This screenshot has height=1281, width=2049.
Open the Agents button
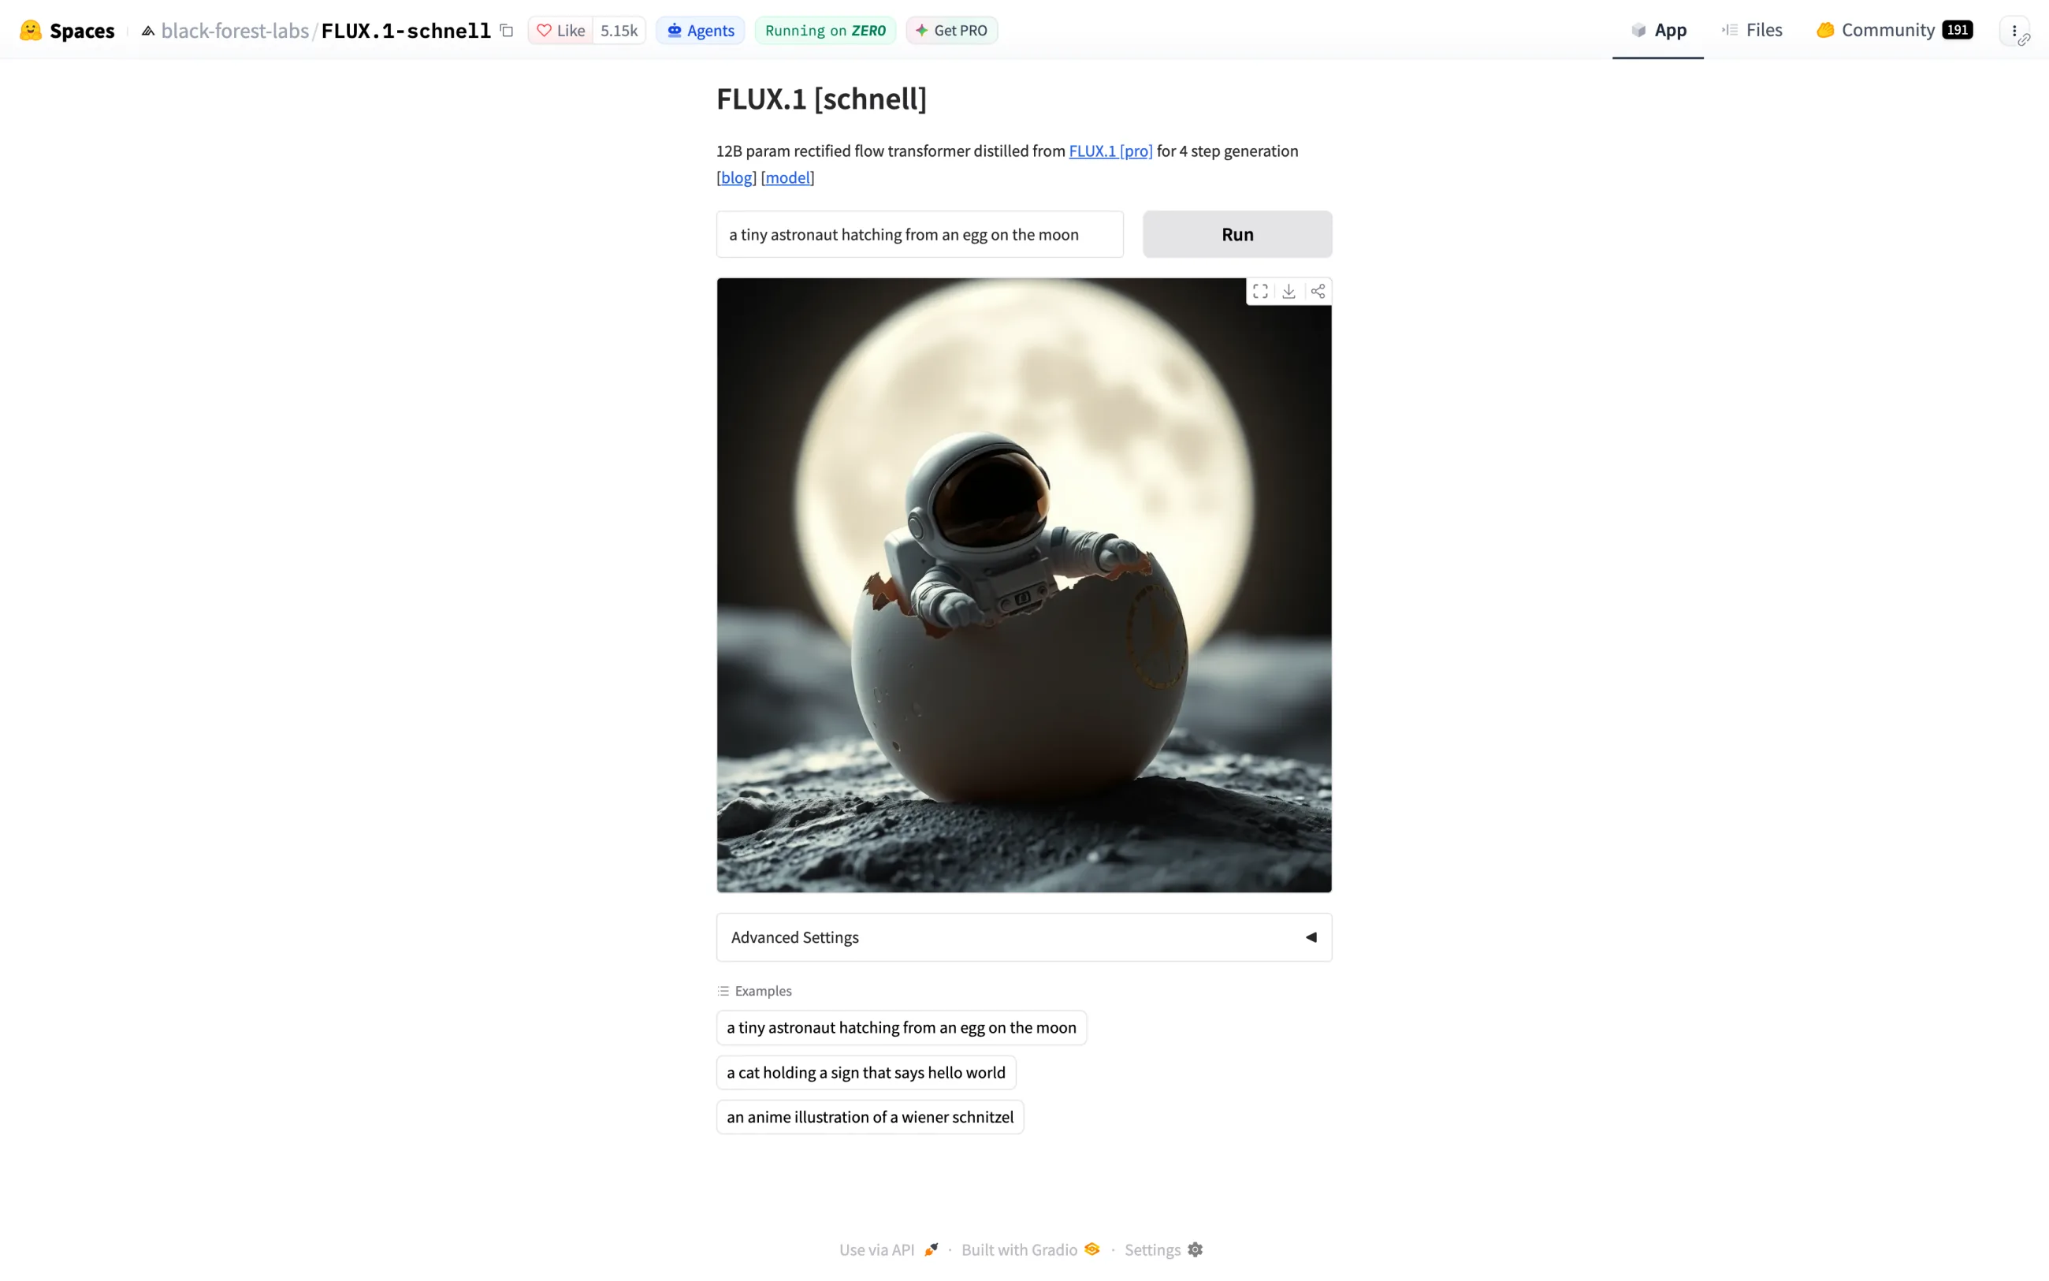pyautogui.click(x=701, y=31)
